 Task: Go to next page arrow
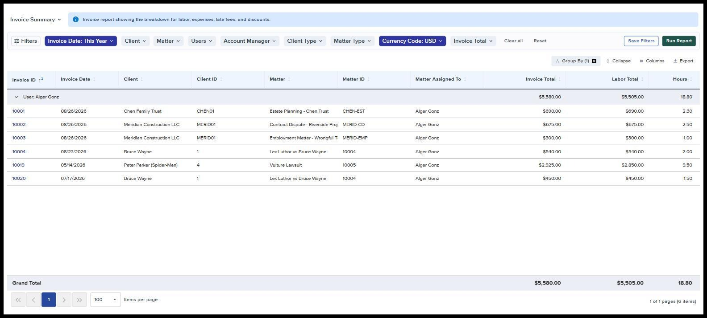coord(64,300)
